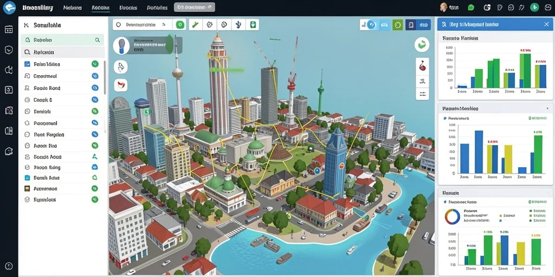
Task: Toggle the green status dot on last list row
Action: pyautogui.click(x=95, y=199)
